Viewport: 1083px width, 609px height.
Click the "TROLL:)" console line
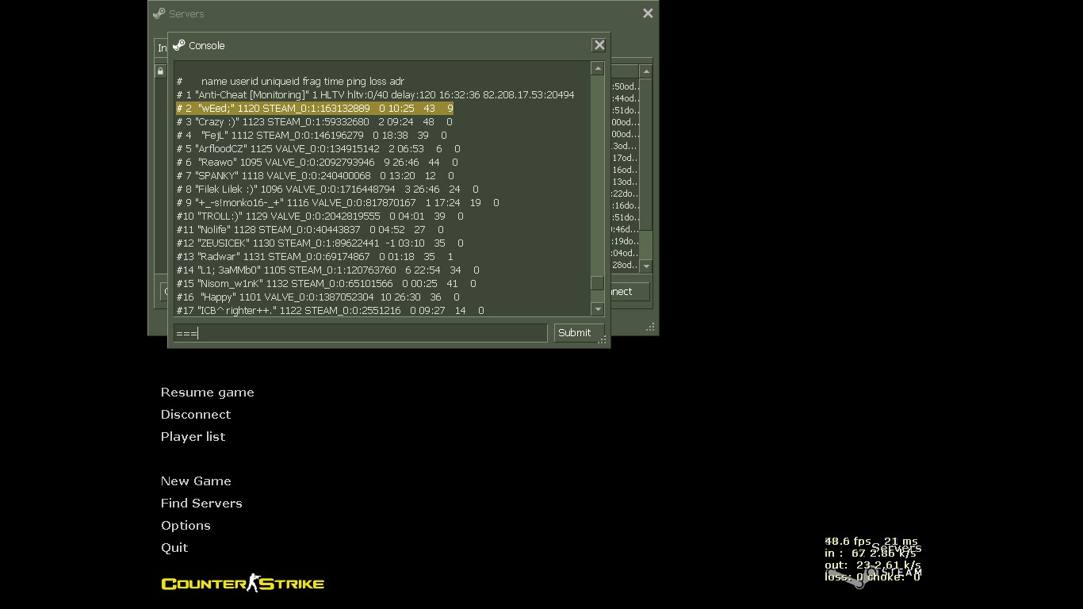tap(320, 216)
